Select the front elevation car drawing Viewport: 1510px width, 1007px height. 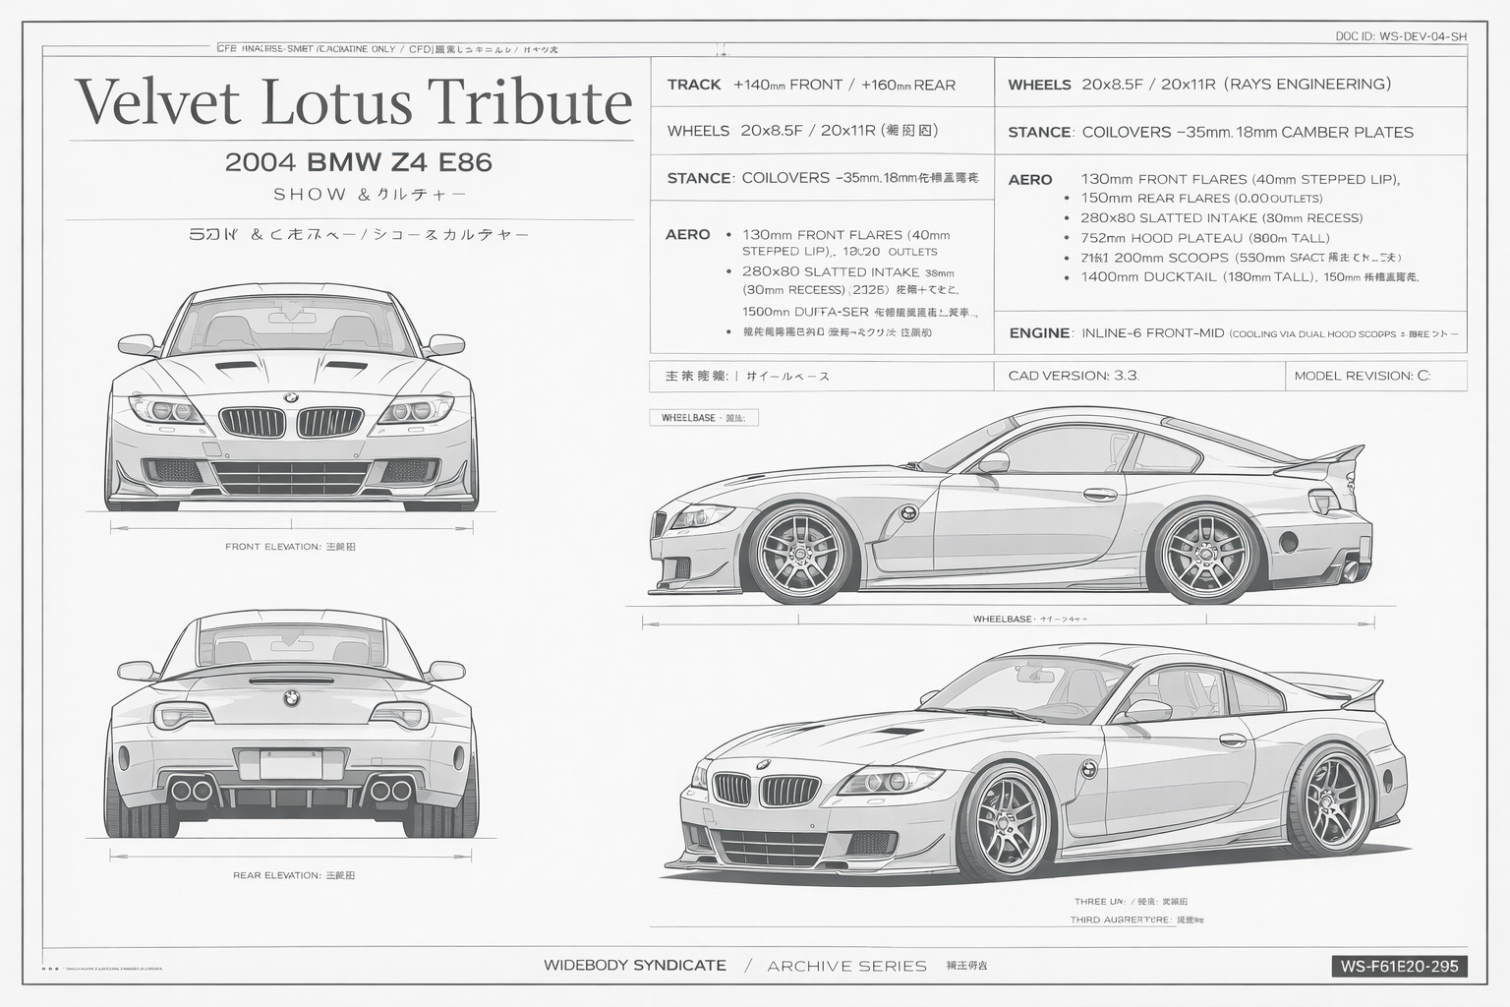(x=291, y=398)
